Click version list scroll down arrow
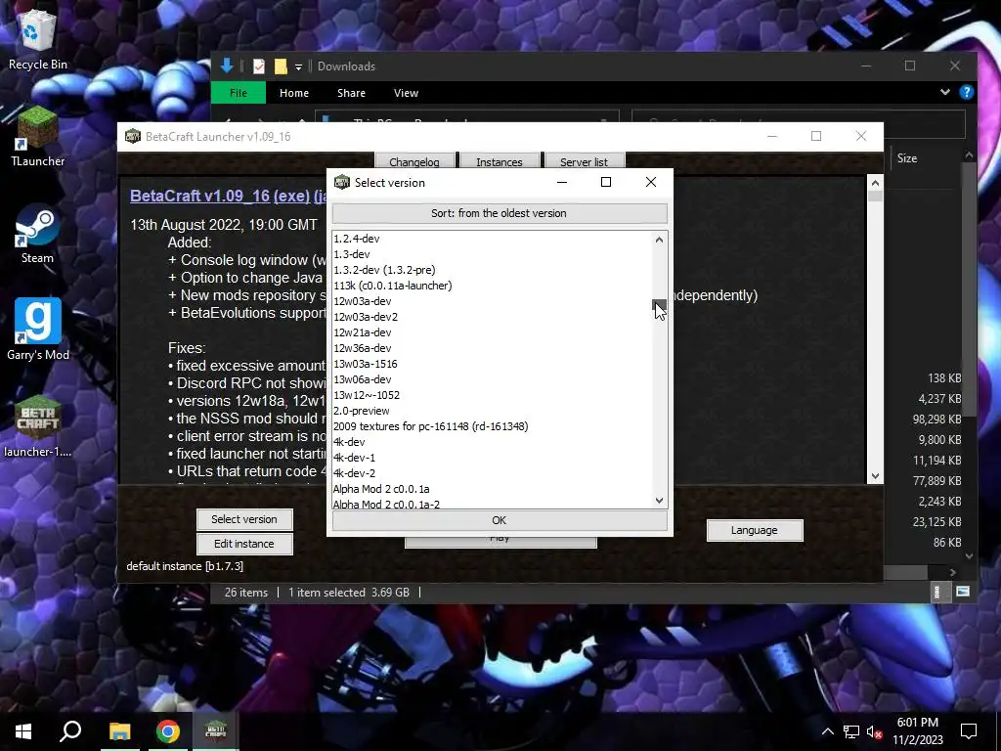Viewport: 1001px width, 751px height. tap(660, 500)
